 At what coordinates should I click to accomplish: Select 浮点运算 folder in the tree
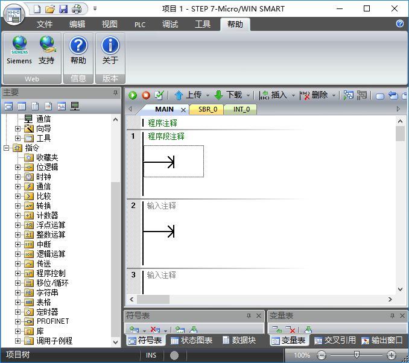51,225
